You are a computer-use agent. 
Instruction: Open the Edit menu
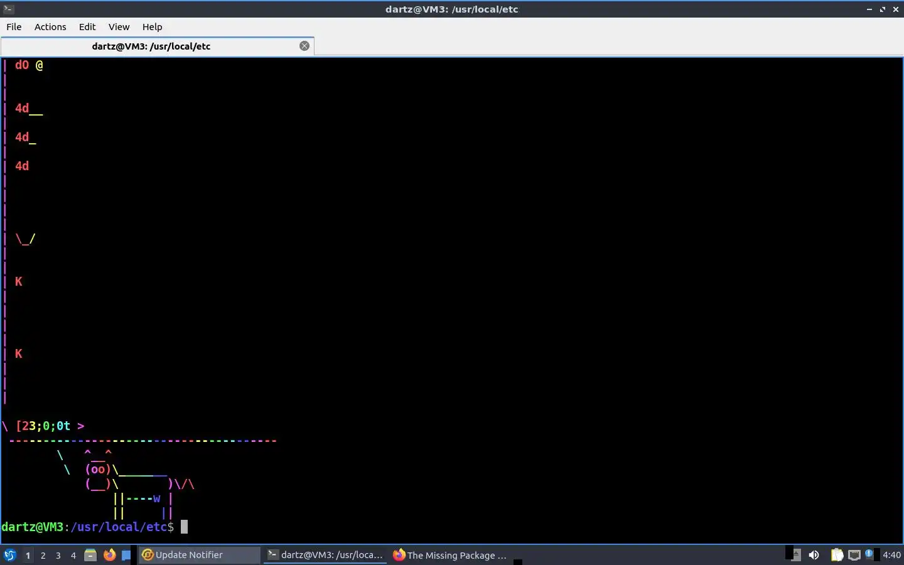click(x=87, y=27)
